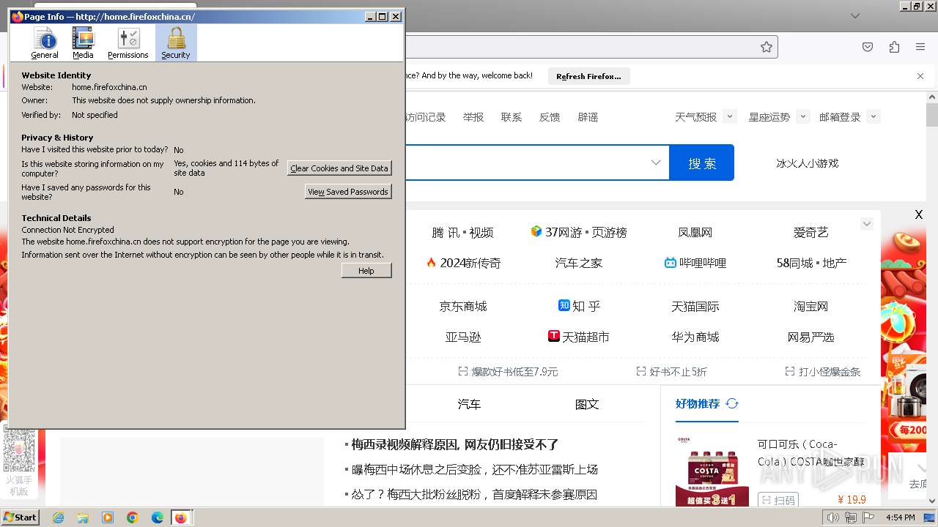Open 打小怪爆金条 promo link
The height and width of the screenshot is (527, 938).
click(x=823, y=372)
